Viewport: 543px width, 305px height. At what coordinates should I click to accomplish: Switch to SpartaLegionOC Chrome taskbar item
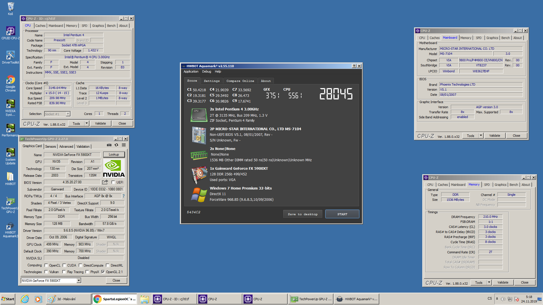115,299
